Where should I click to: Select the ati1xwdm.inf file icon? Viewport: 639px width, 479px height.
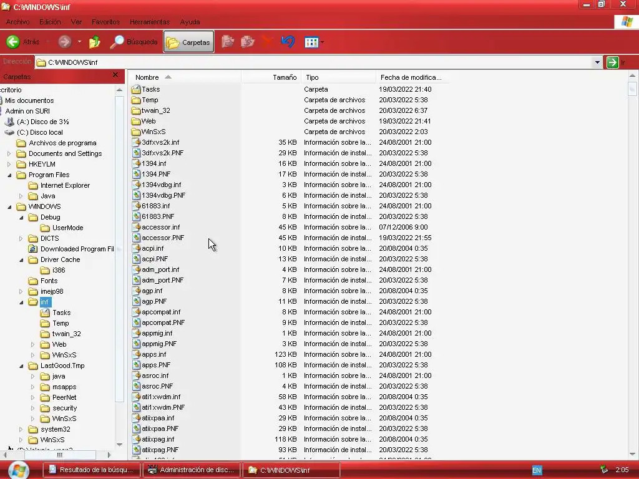[x=136, y=397]
